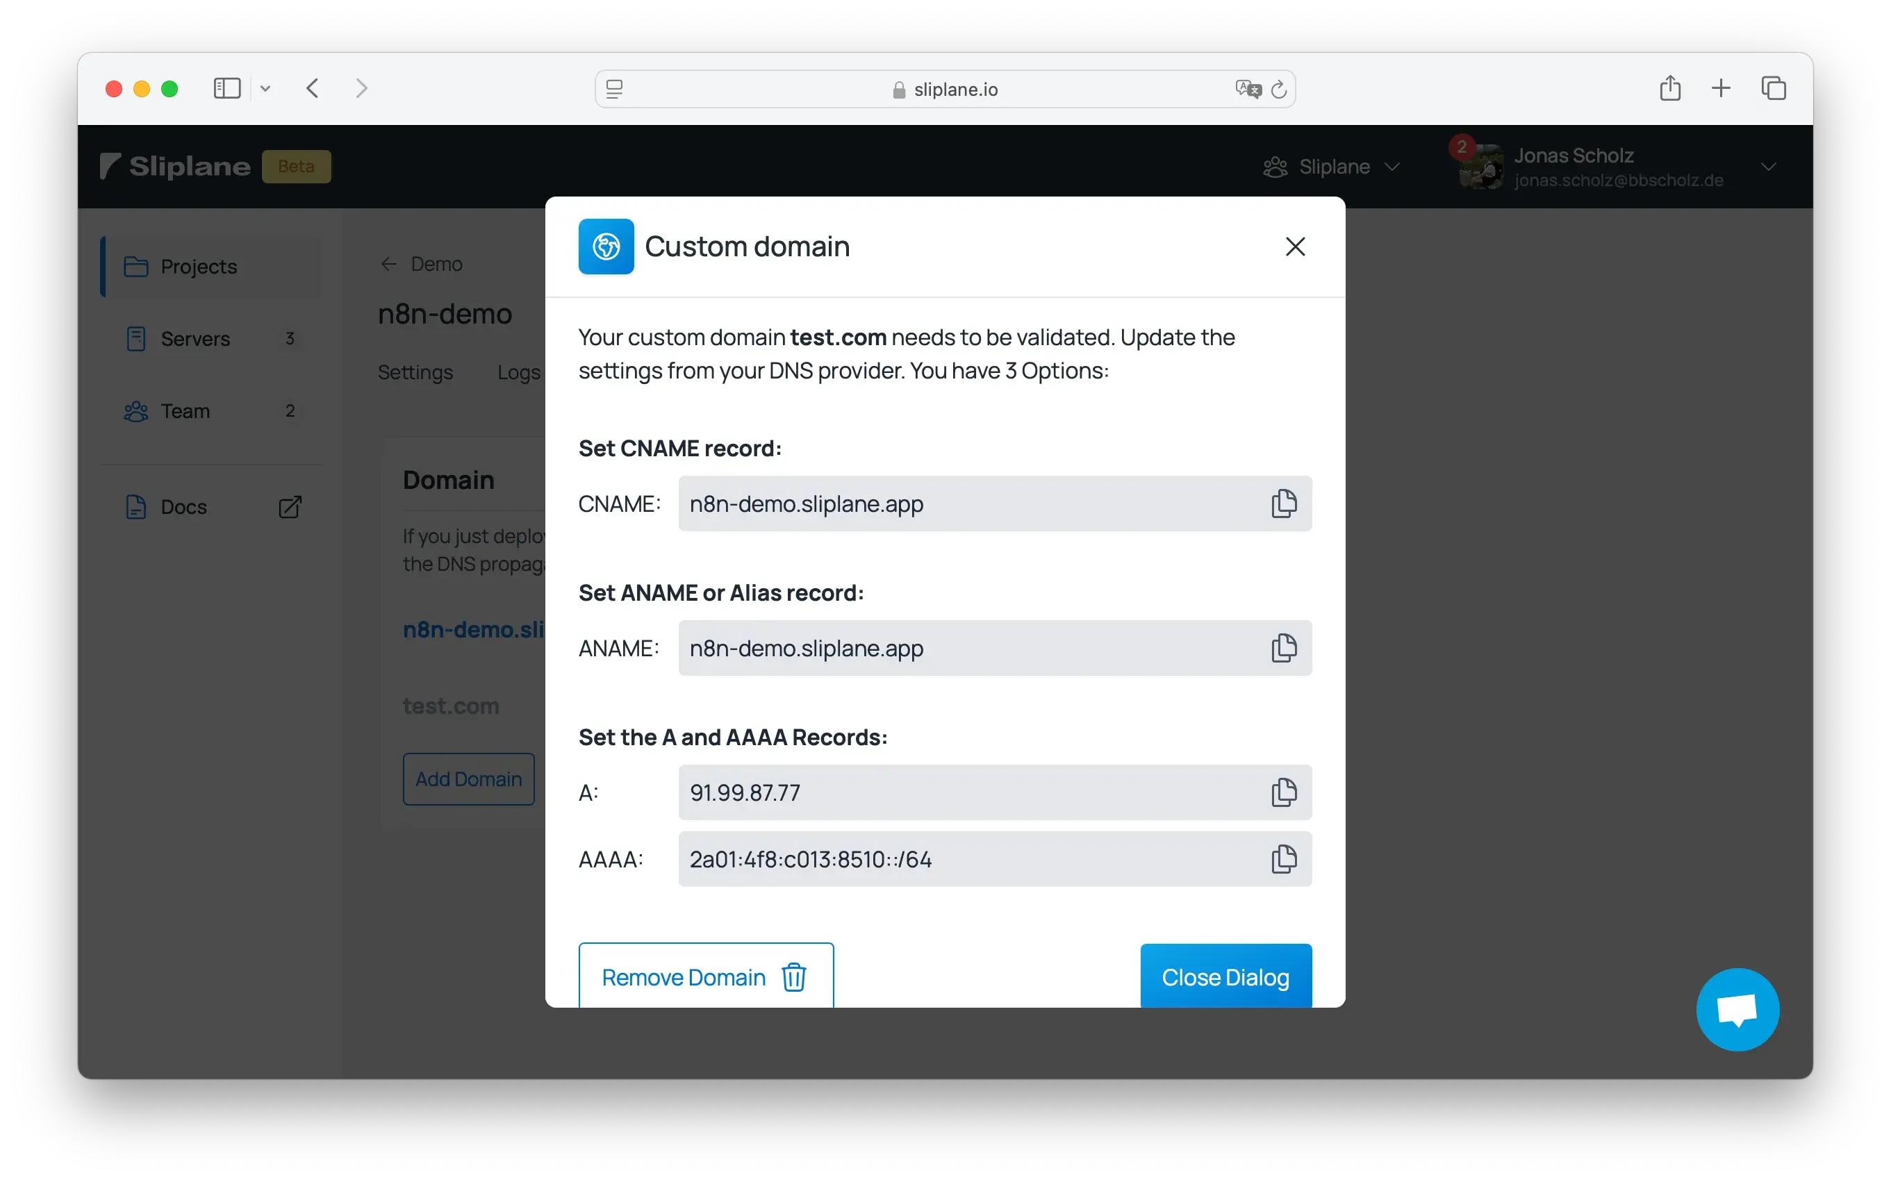
Task: Copy the A record IP address
Action: [1283, 792]
